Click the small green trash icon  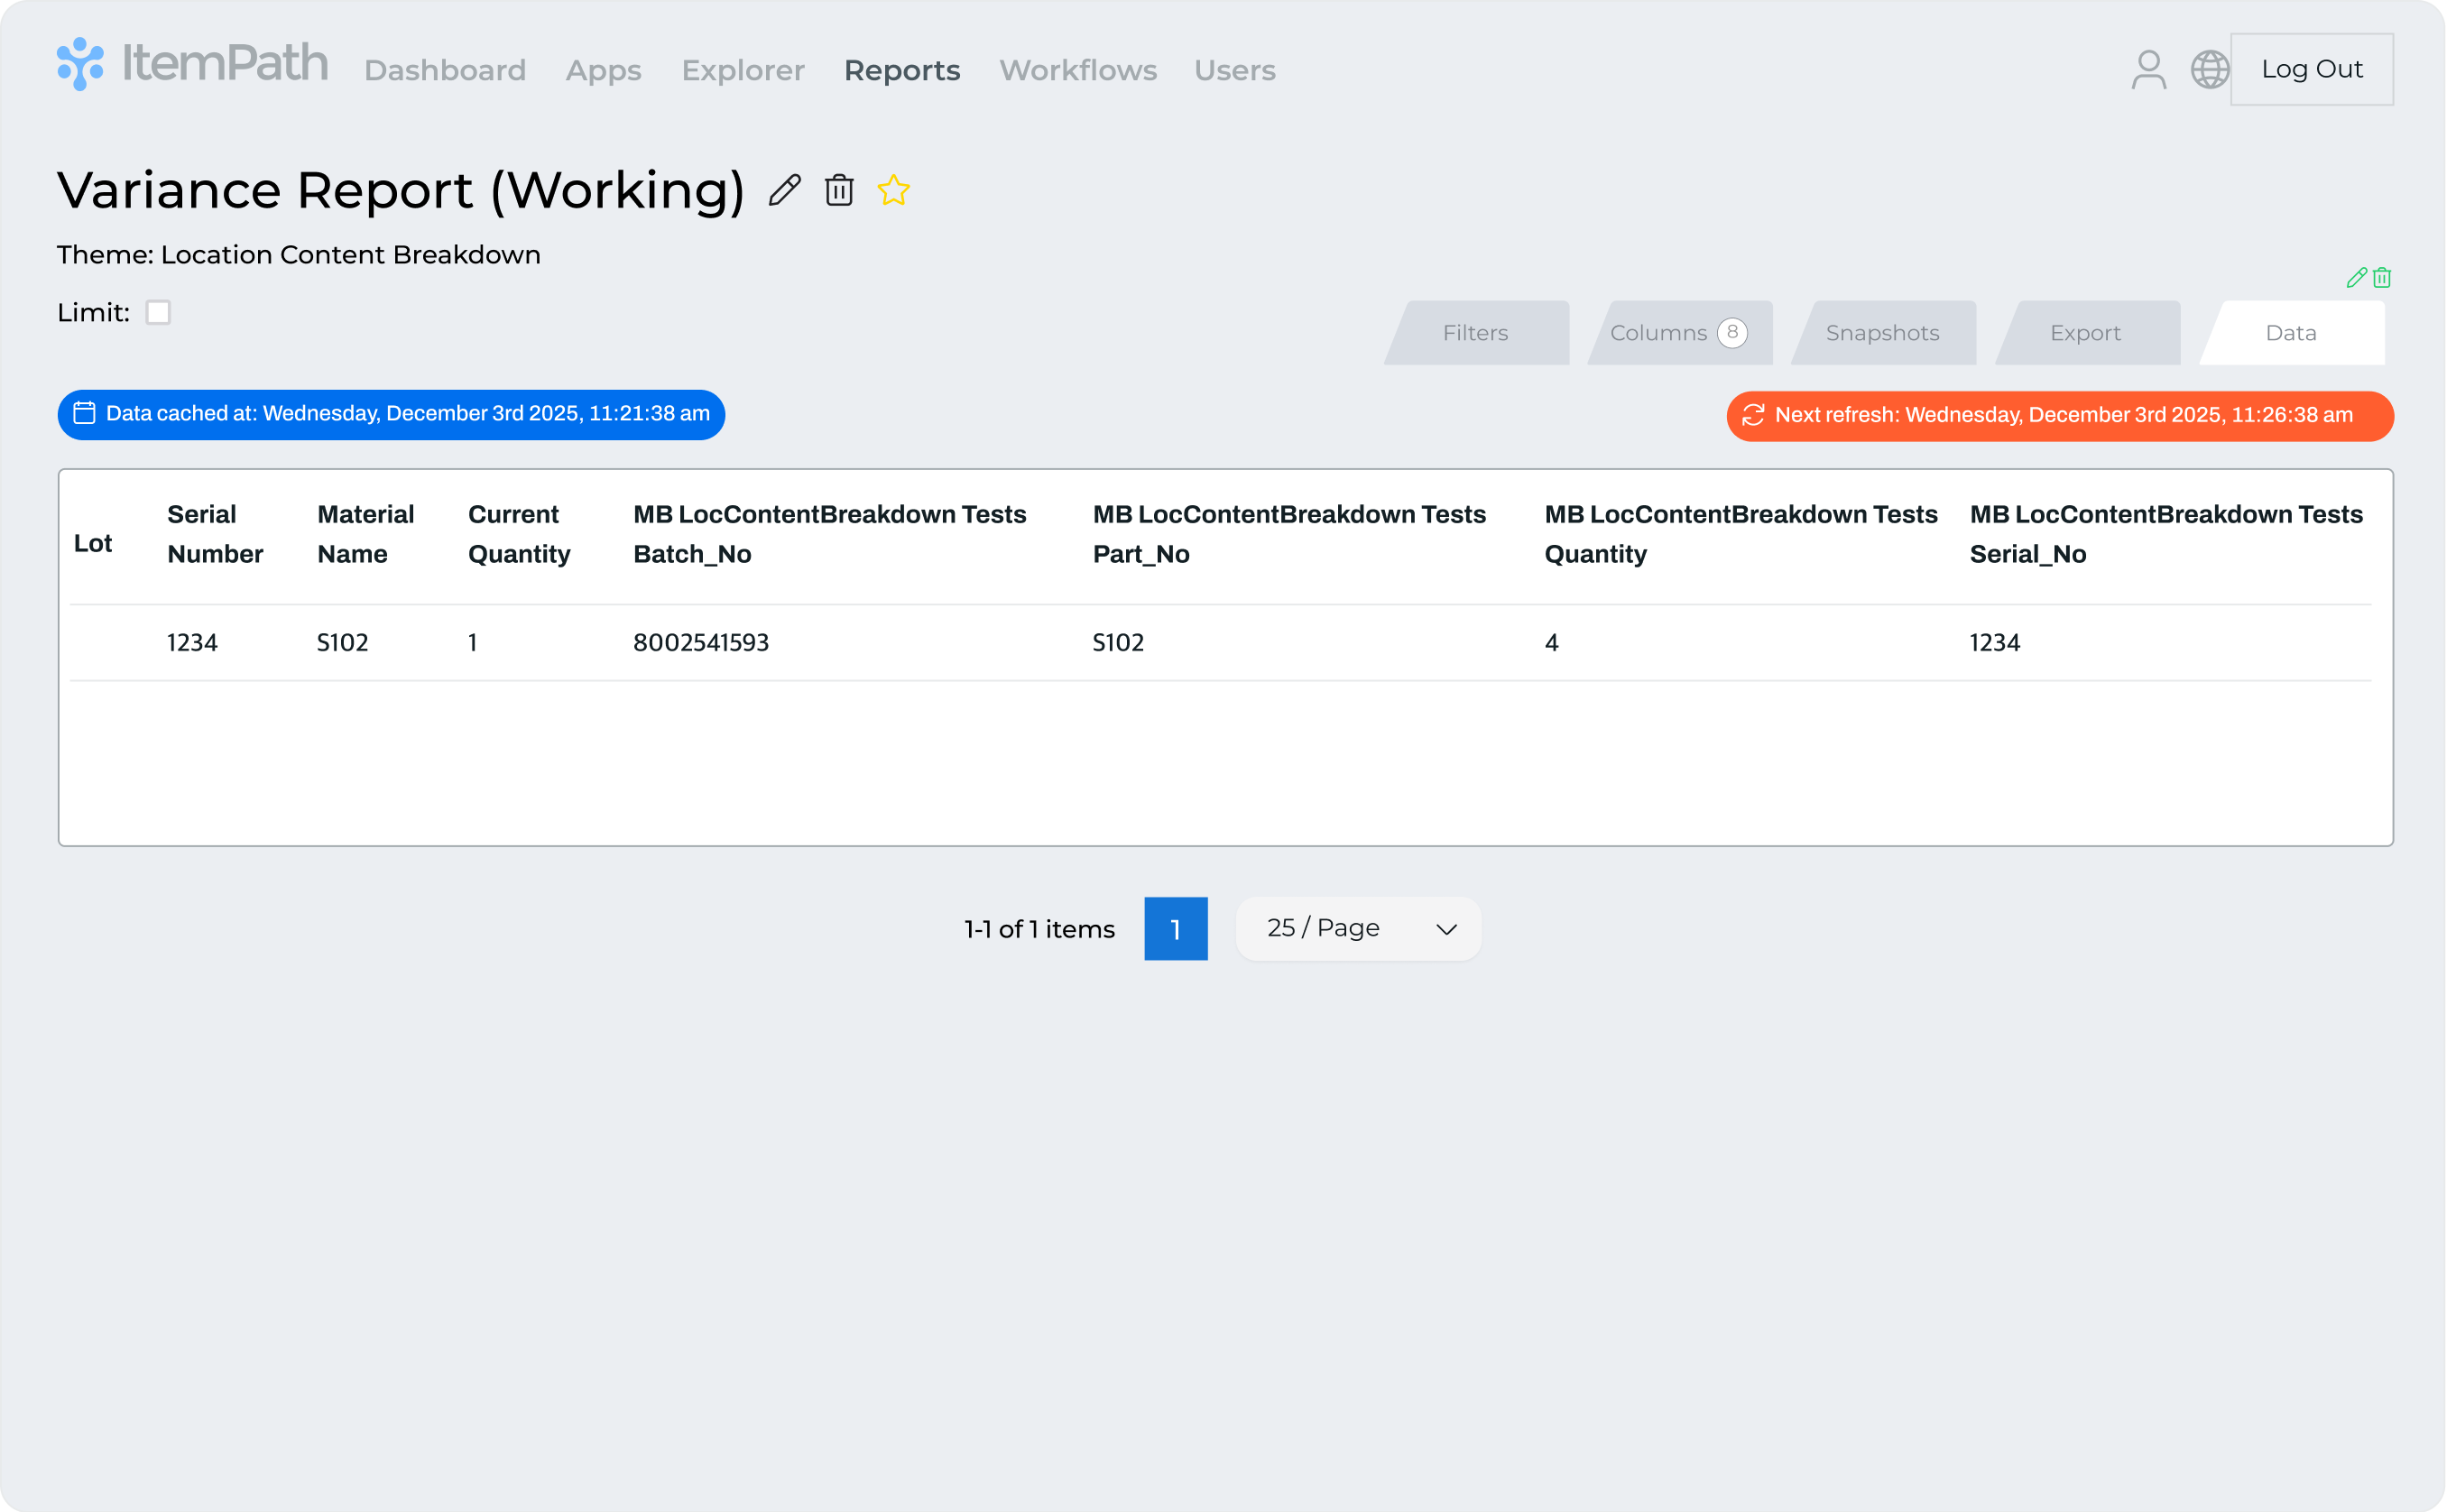tap(2382, 278)
